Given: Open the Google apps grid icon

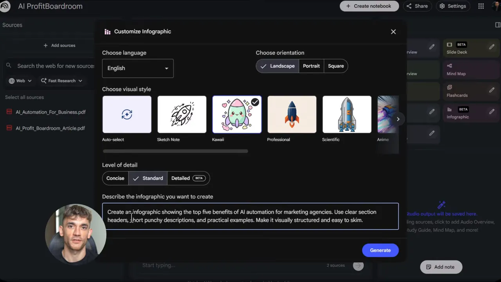Looking at the screenshot, I should coord(481,6).
